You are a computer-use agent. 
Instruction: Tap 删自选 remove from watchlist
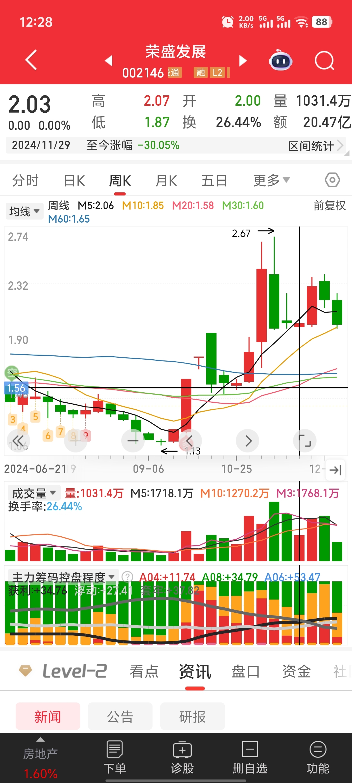point(250,757)
